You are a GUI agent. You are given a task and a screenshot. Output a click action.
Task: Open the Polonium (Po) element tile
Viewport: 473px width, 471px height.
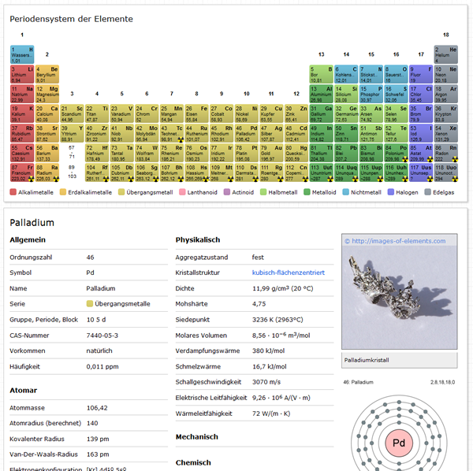(x=396, y=153)
